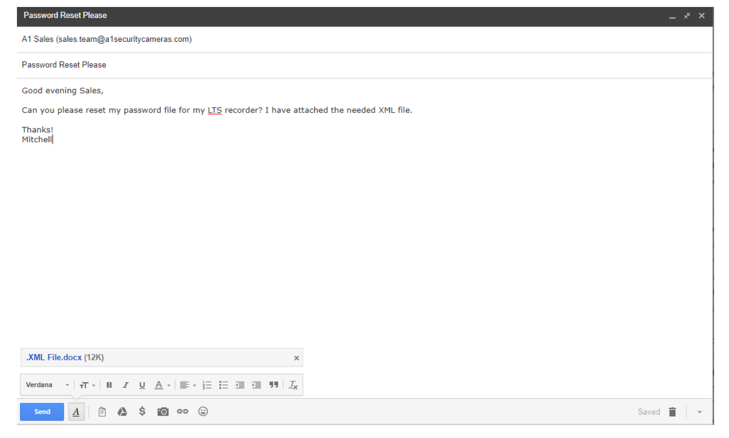Send the Password Reset email
This screenshot has height=438, width=729.
pos(42,412)
